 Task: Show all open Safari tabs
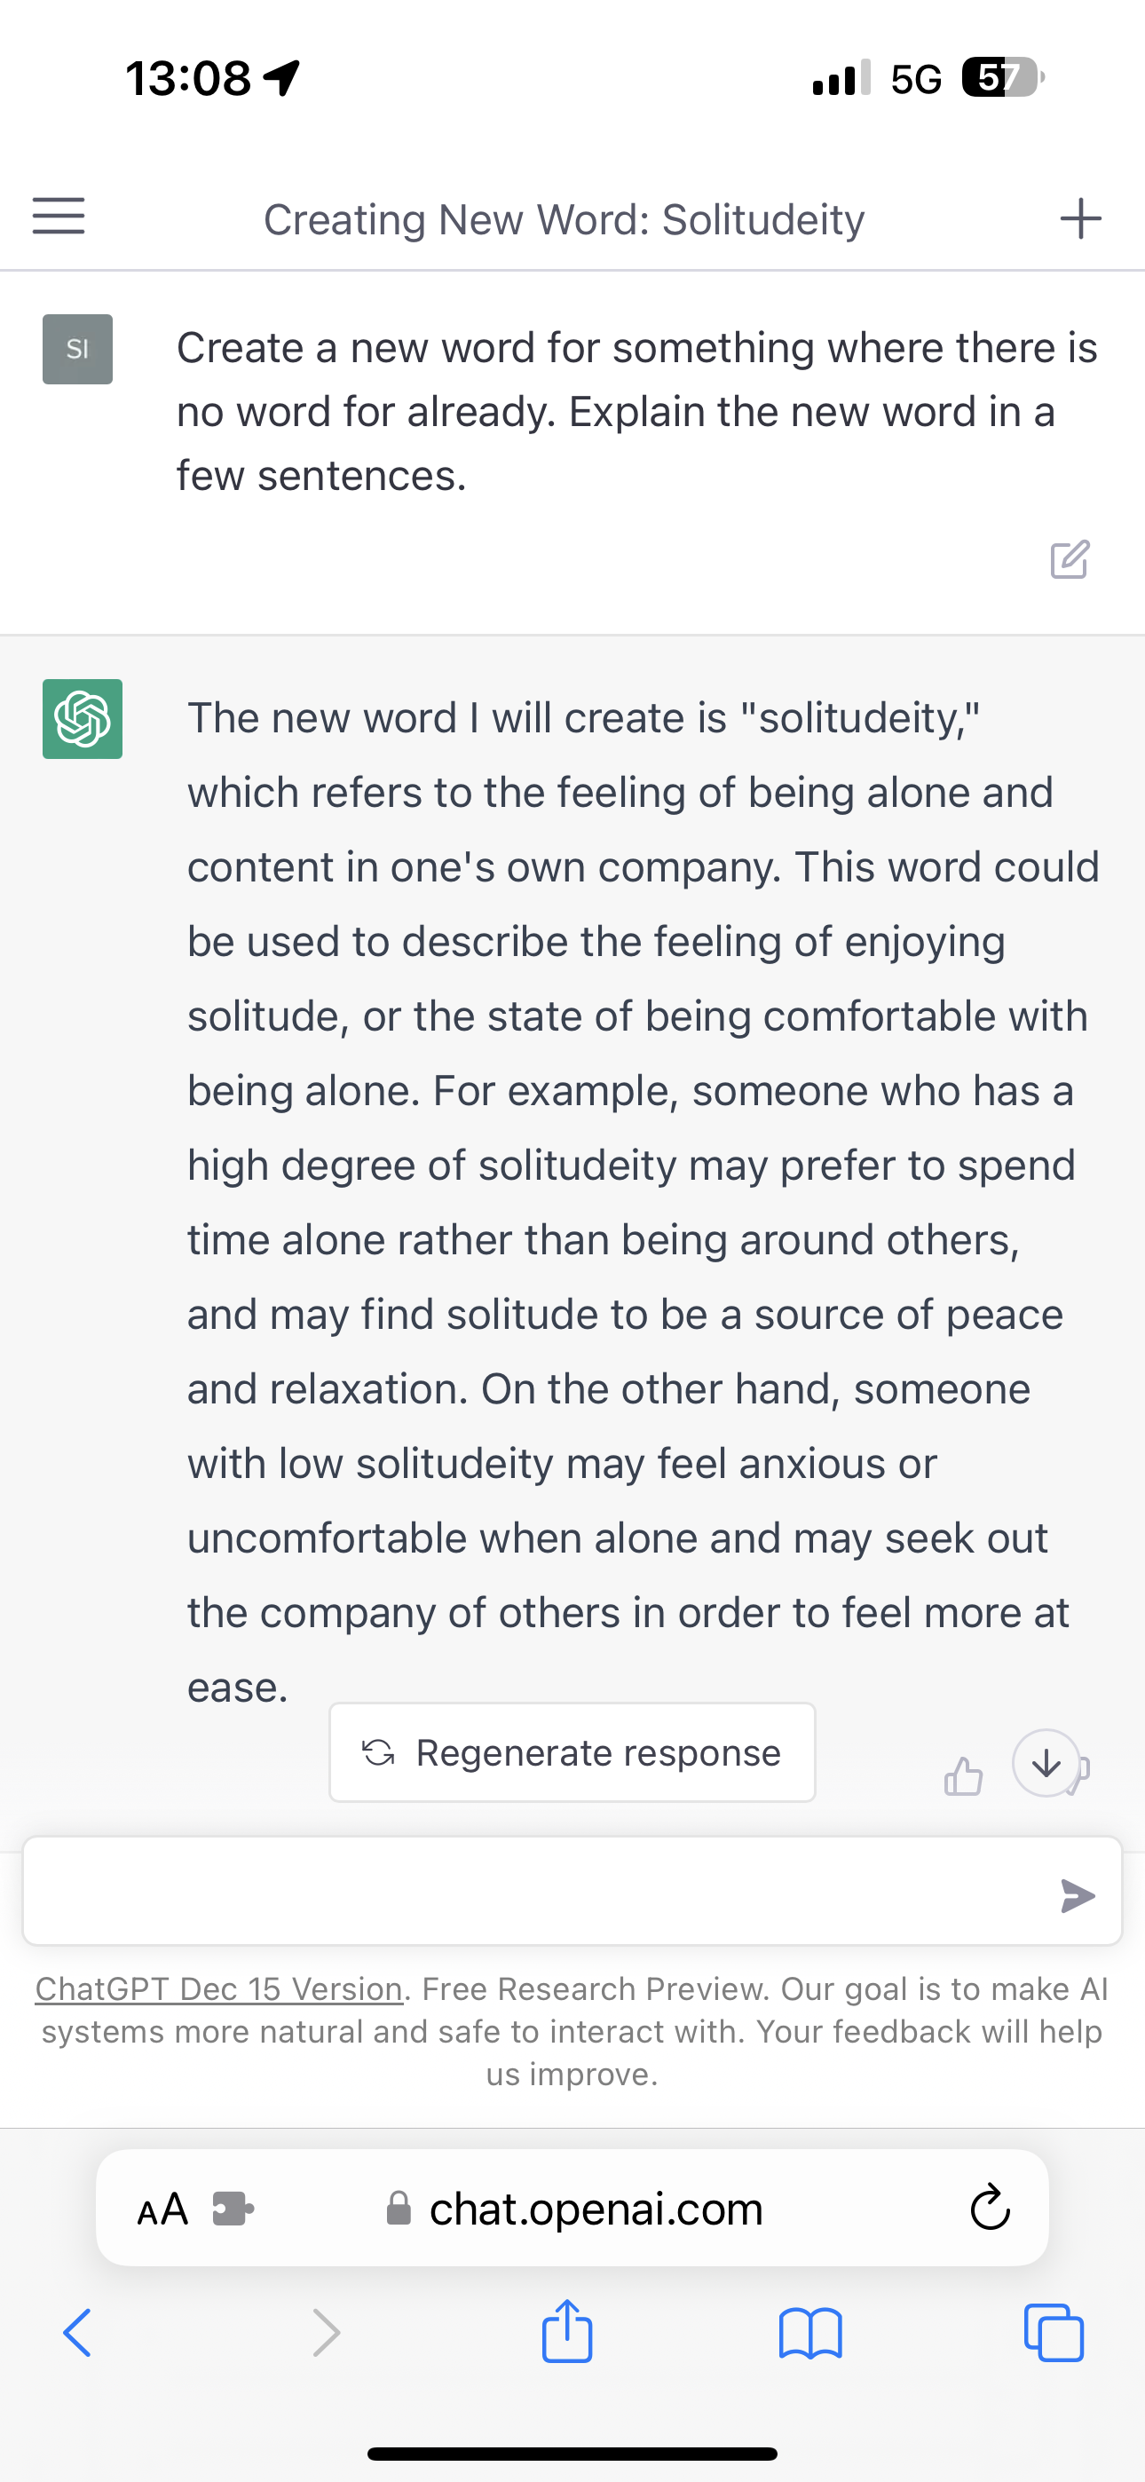point(1054,2333)
